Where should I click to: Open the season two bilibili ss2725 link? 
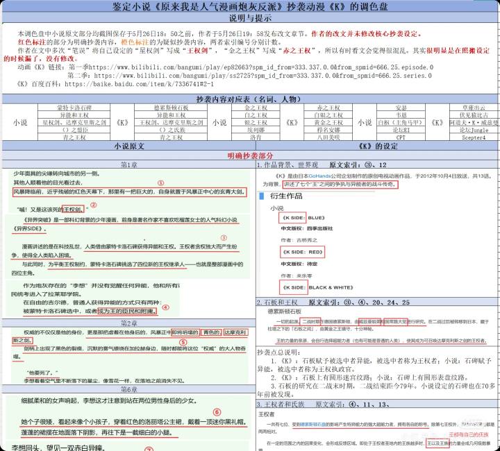coord(262,76)
